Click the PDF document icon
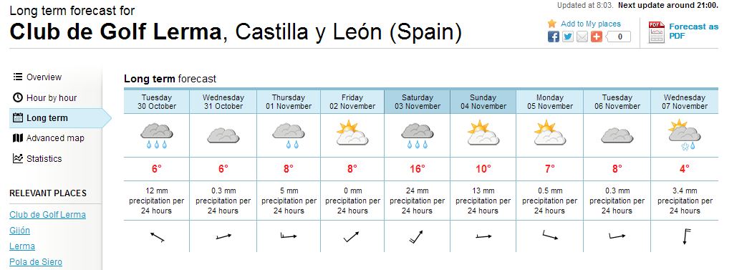This screenshot has width=752, height=270. tap(657, 32)
